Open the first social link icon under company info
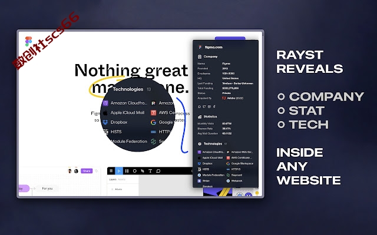Viewport: 377px width, 235px height. (x=199, y=106)
